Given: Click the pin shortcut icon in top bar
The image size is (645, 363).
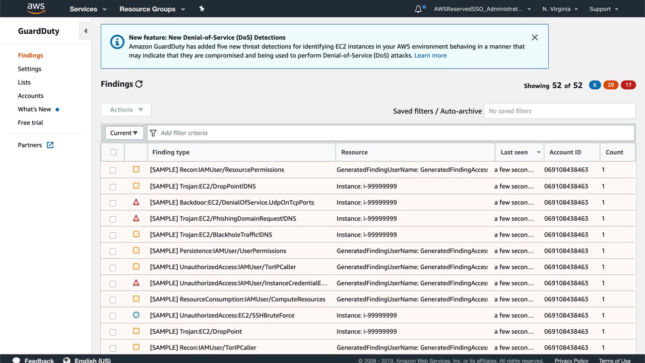Looking at the screenshot, I should (x=202, y=9).
